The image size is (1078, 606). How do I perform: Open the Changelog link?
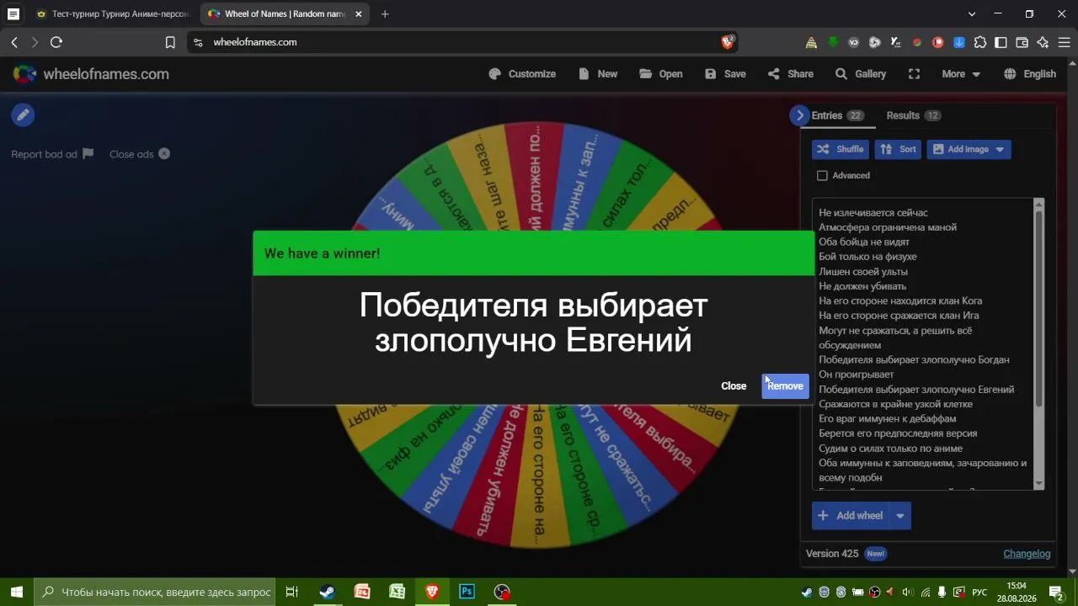pyautogui.click(x=1027, y=554)
